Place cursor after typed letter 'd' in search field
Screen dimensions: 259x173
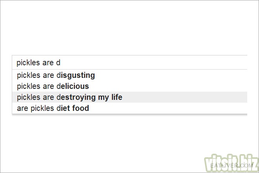pyautogui.click(x=60, y=63)
